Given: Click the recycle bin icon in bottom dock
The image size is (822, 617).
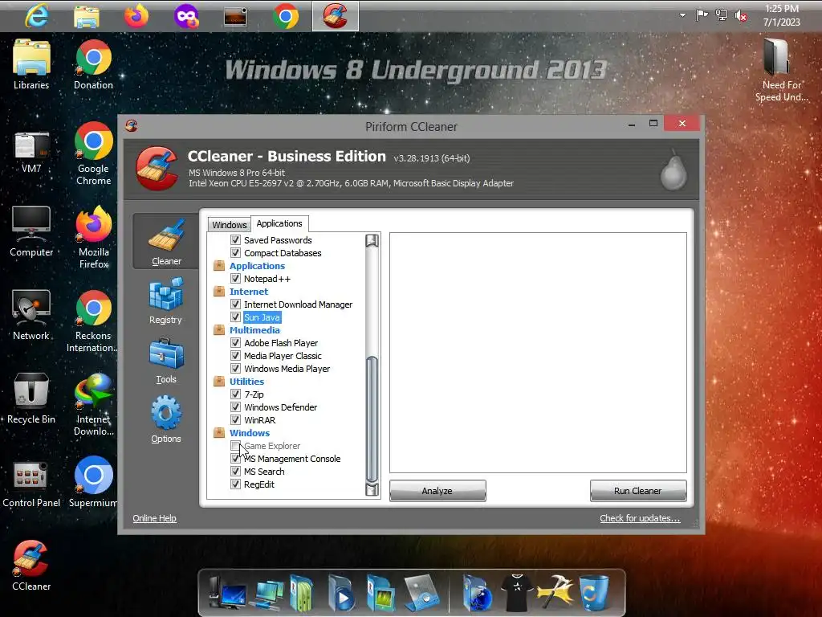Looking at the screenshot, I should (594, 592).
